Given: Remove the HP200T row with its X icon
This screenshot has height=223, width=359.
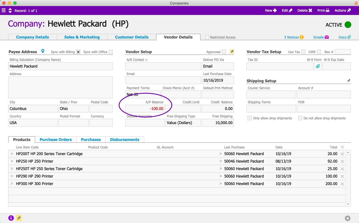Looking at the screenshot, I should [342, 154].
